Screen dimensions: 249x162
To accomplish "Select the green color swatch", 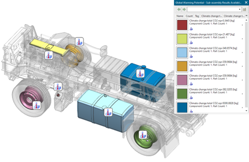I will (182, 94).
